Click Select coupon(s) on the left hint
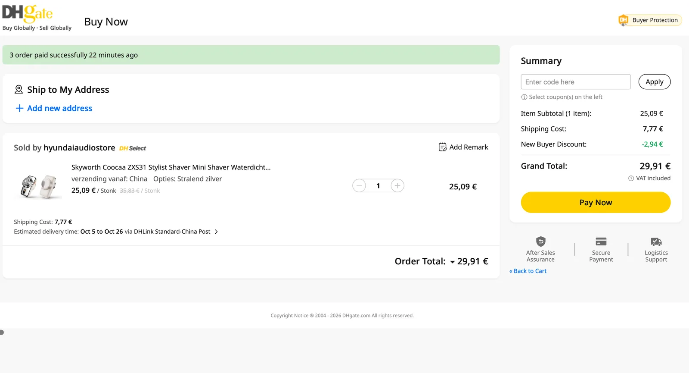 [565, 97]
